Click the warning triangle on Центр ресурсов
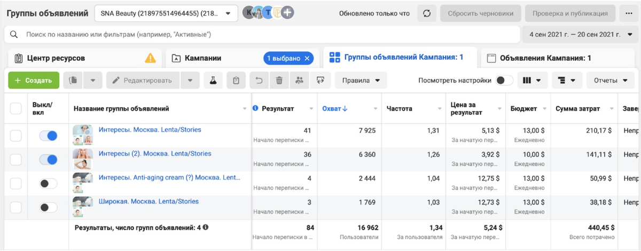The width and height of the screenshot is (641, 251). [x=151, y=58]
